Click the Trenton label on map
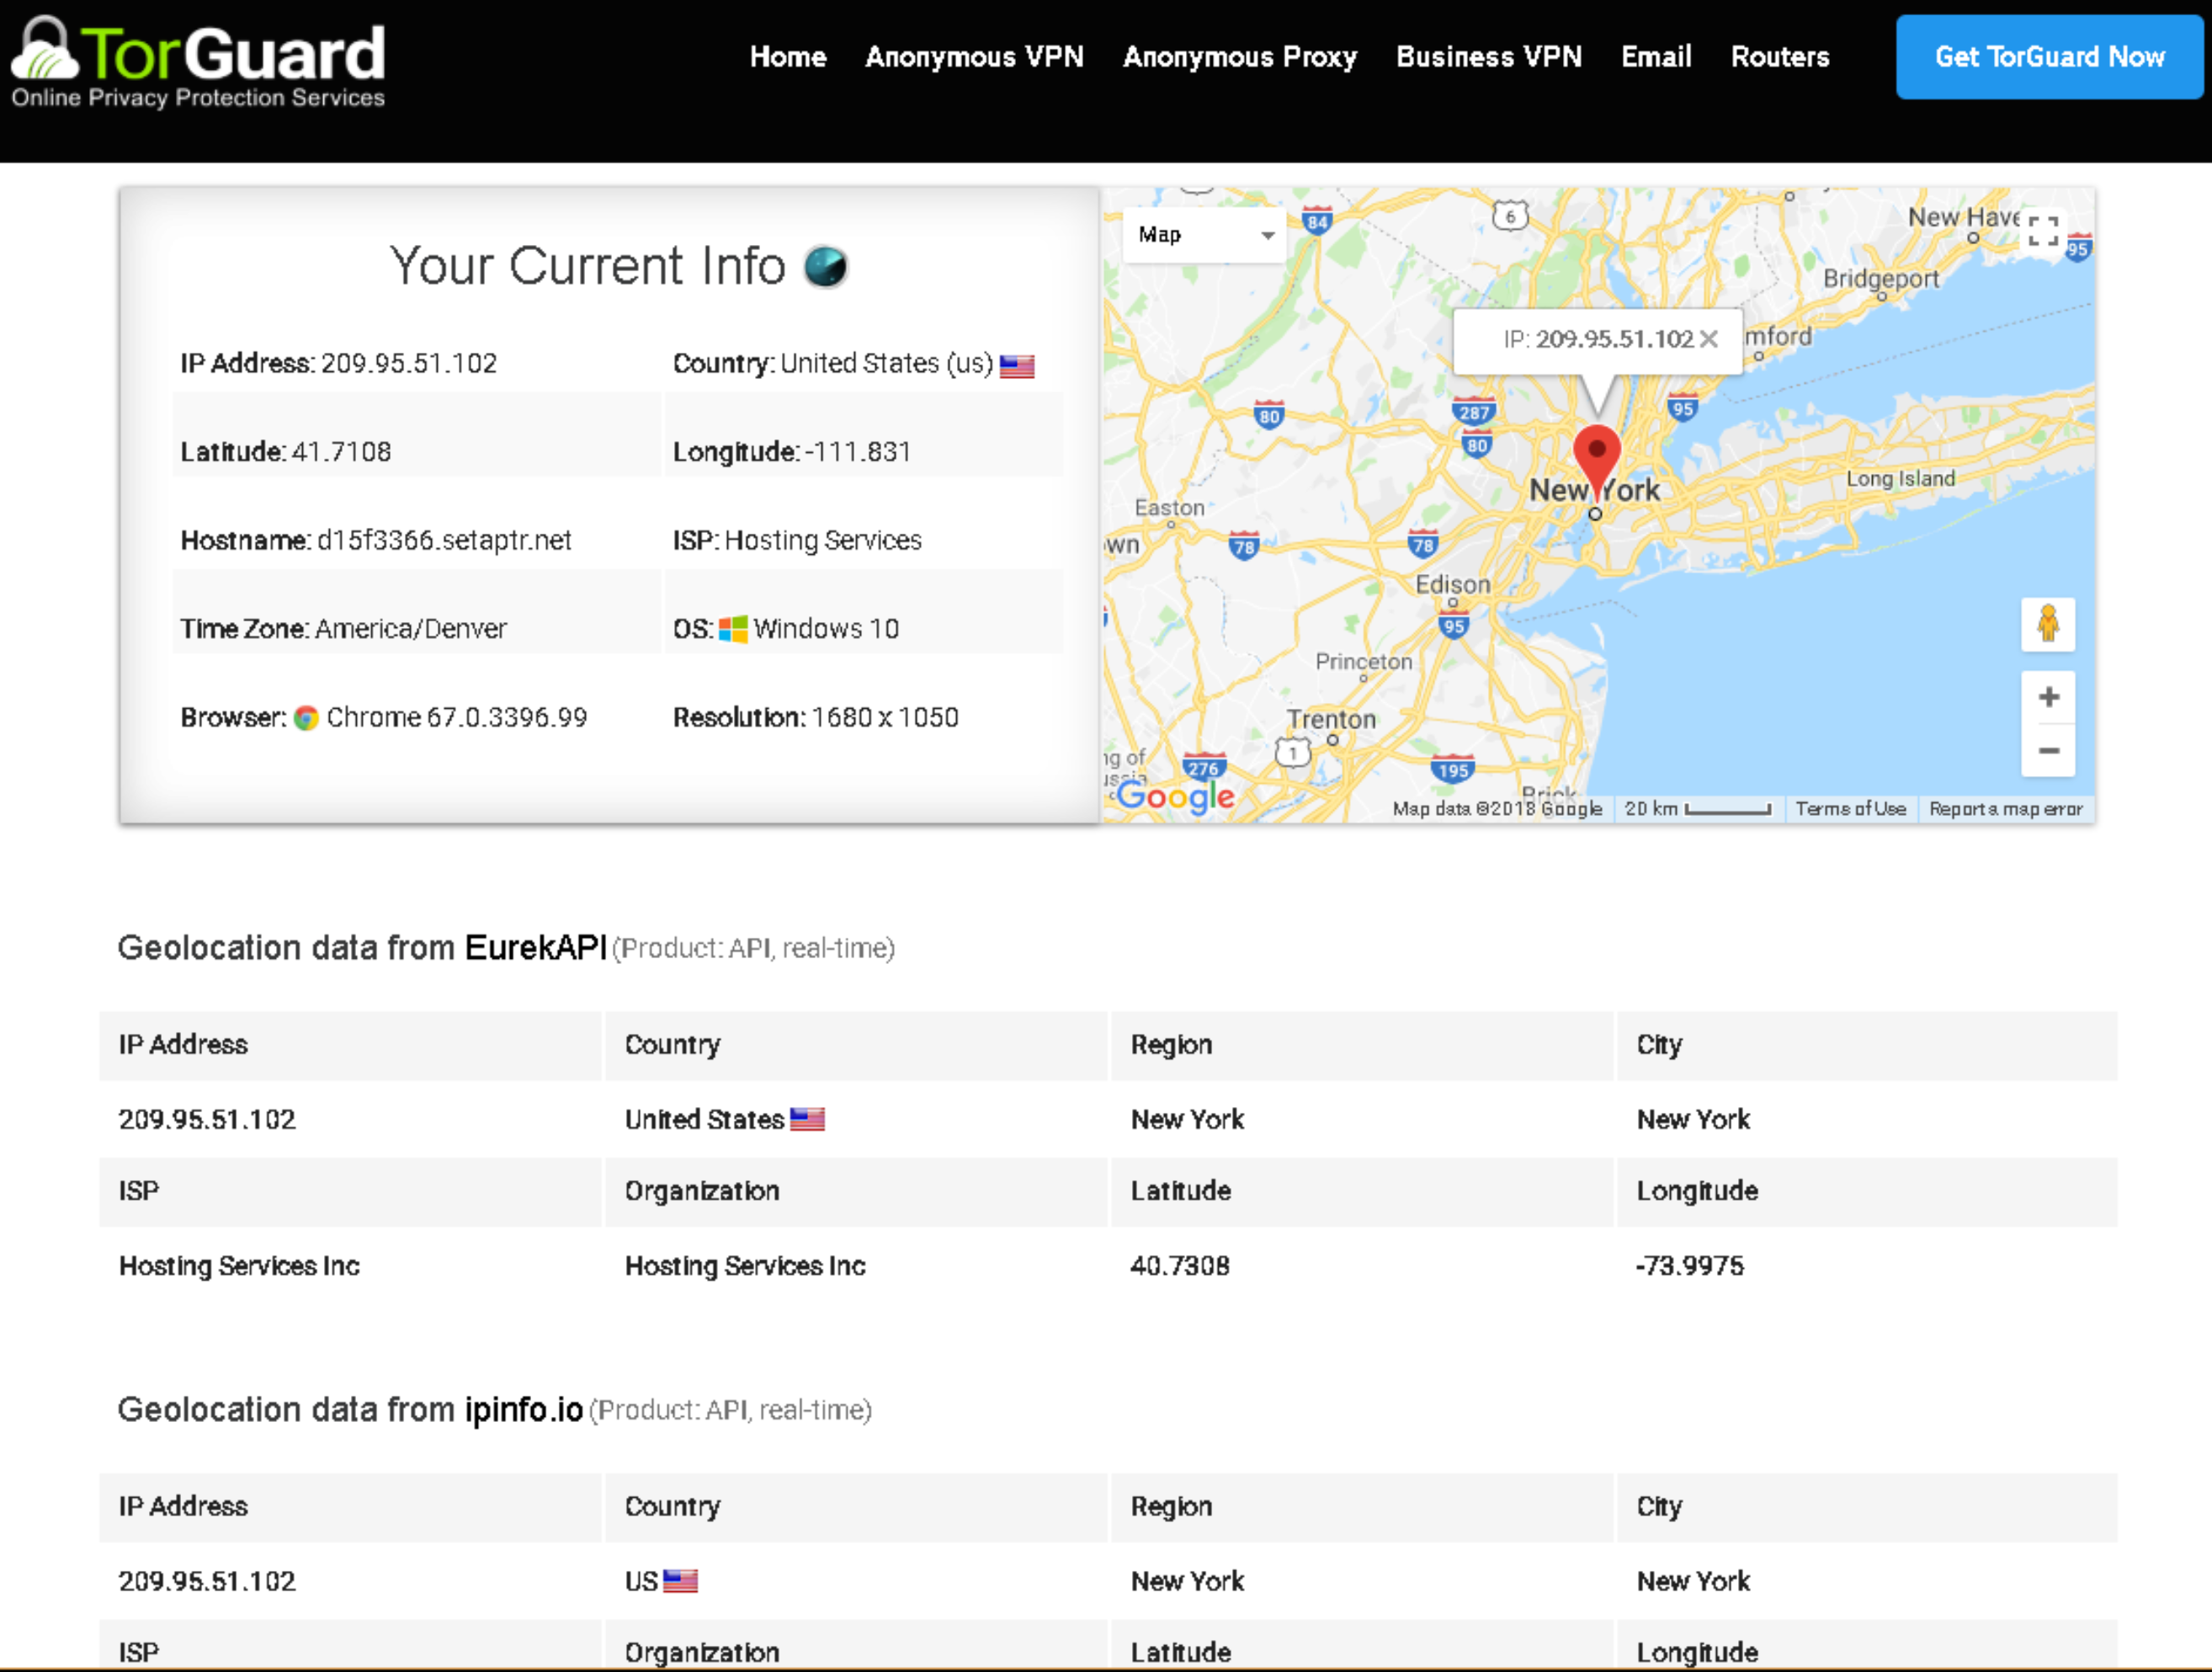This screenshot has height=1672, width=2212. 1331,719
